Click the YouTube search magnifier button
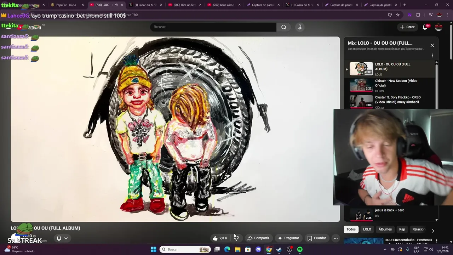The height and width of the screenshot is (255, 453). (x=284, y=27)
